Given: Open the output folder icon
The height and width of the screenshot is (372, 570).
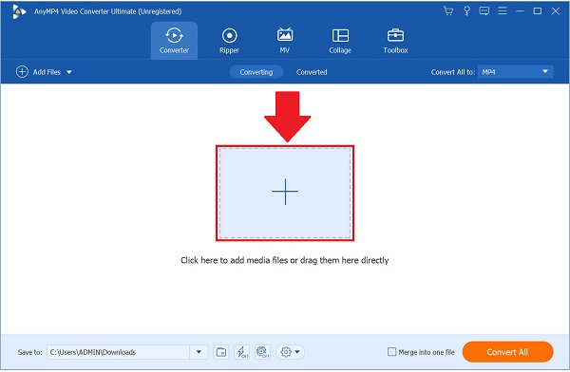Looking at the screenshot, I should coord(221,352).
